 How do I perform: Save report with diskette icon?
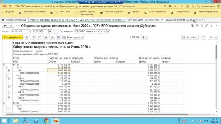tap(58, 37)
